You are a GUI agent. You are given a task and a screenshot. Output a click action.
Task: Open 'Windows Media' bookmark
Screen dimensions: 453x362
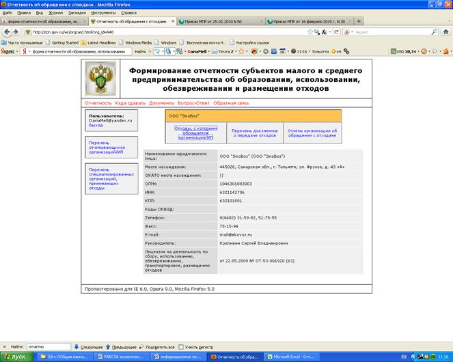click(x=135, y=42)
